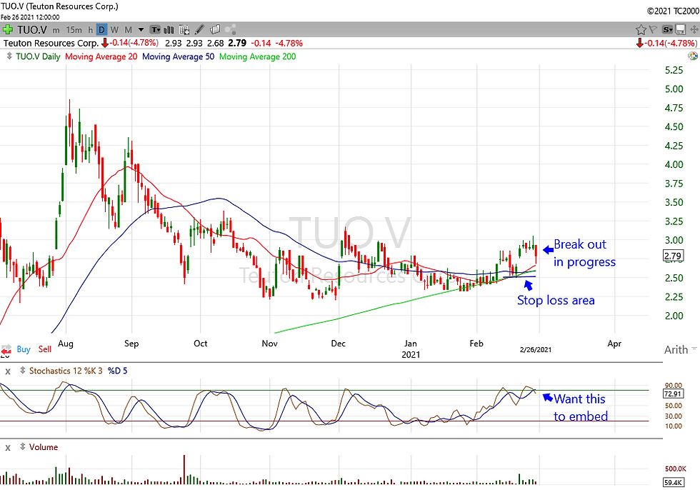Click the 2/26/2021 date marker
Image resolution: width=700 pixels, height=490 pixels.
pyautogui.click(x=535, y=350)
